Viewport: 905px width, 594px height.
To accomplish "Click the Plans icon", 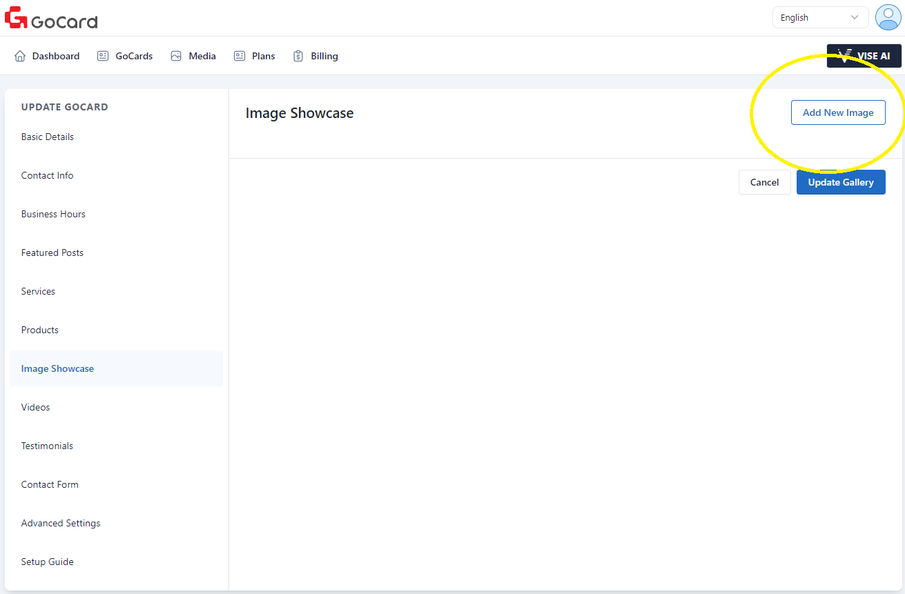I will click(240, 56).
